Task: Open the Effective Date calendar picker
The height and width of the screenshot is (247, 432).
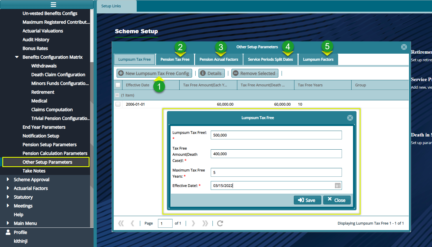Action: coord(338,186)
